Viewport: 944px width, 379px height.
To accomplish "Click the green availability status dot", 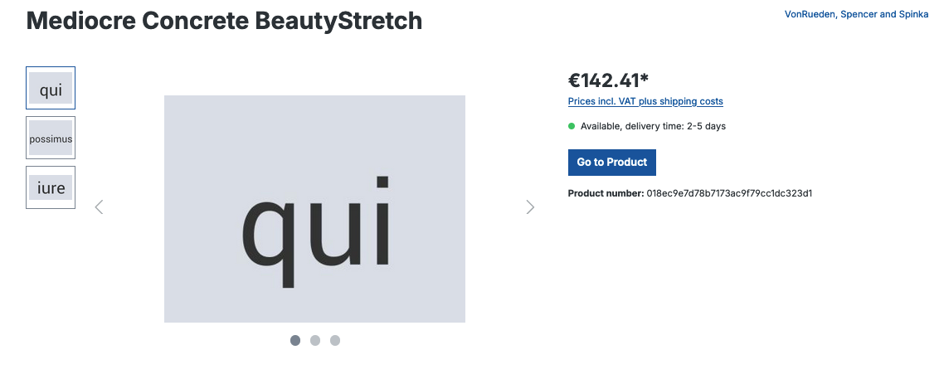I will click(572, 126).
